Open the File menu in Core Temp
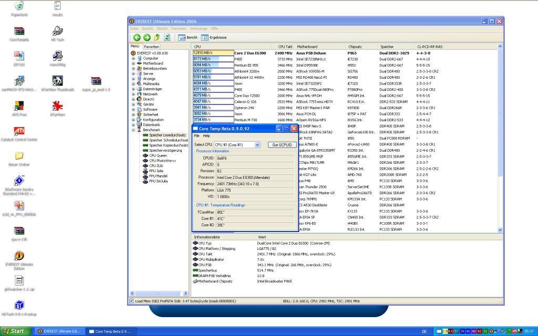Viewport: 538px width, 336px height. point(196,136)
